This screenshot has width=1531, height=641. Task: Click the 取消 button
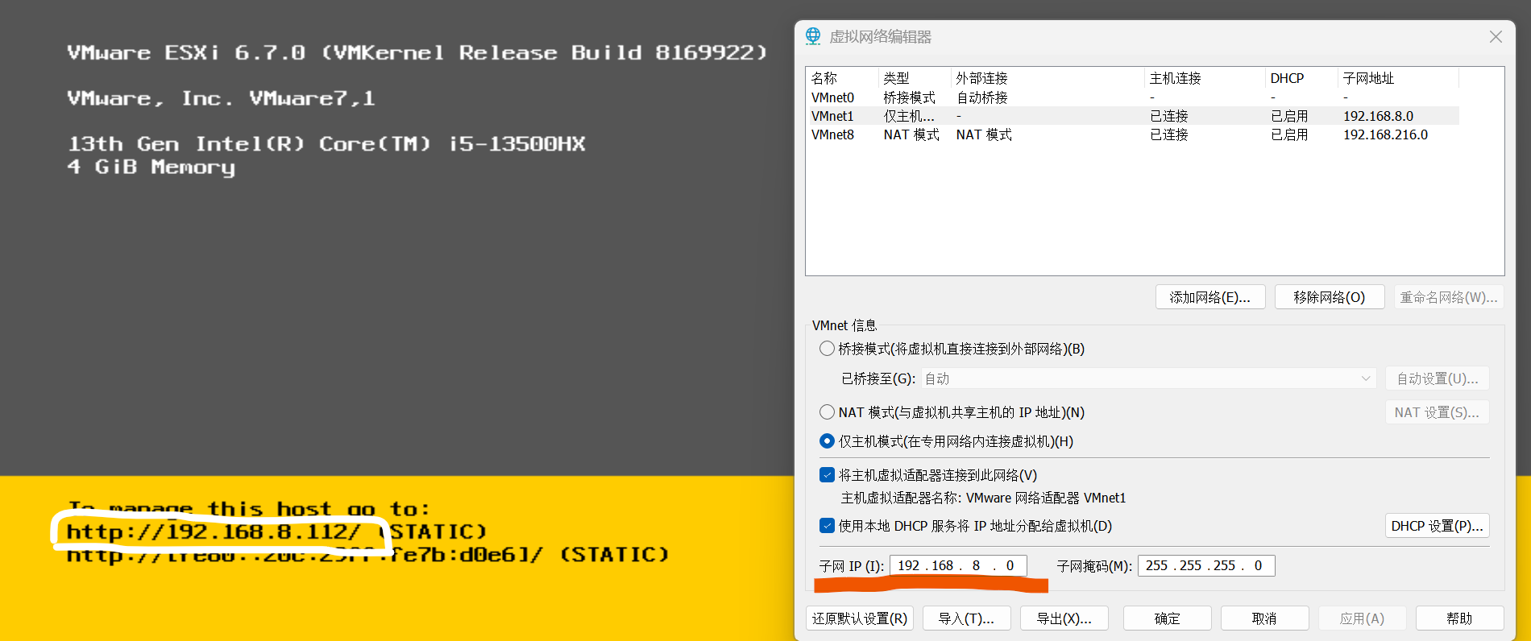point(1265,618)
